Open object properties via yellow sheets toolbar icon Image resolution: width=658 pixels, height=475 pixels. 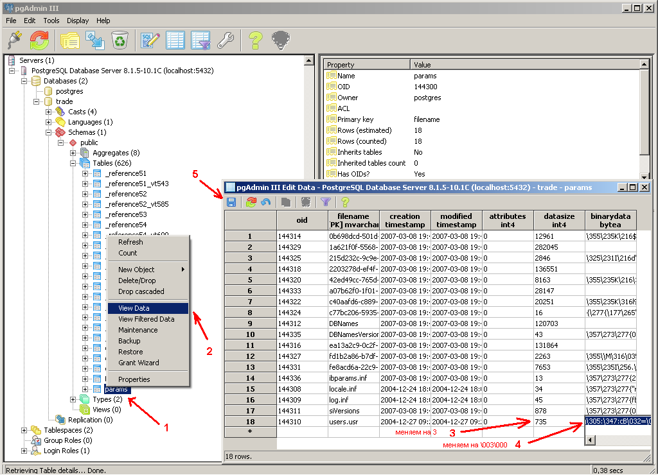[69, 40]
